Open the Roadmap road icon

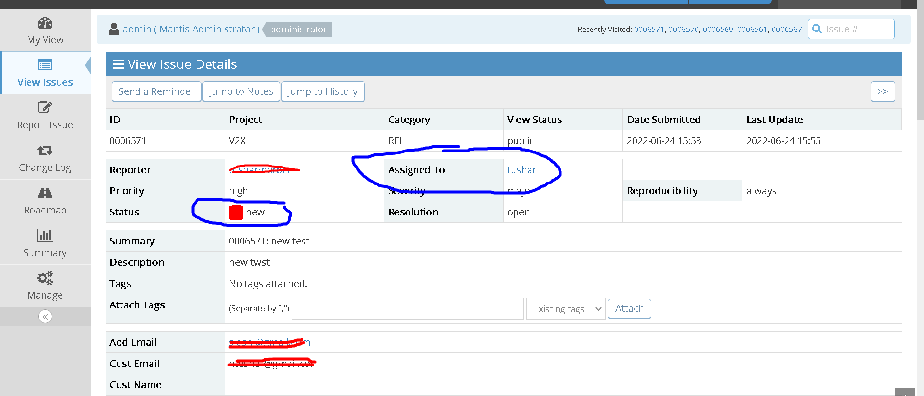[x=45, y=193]
